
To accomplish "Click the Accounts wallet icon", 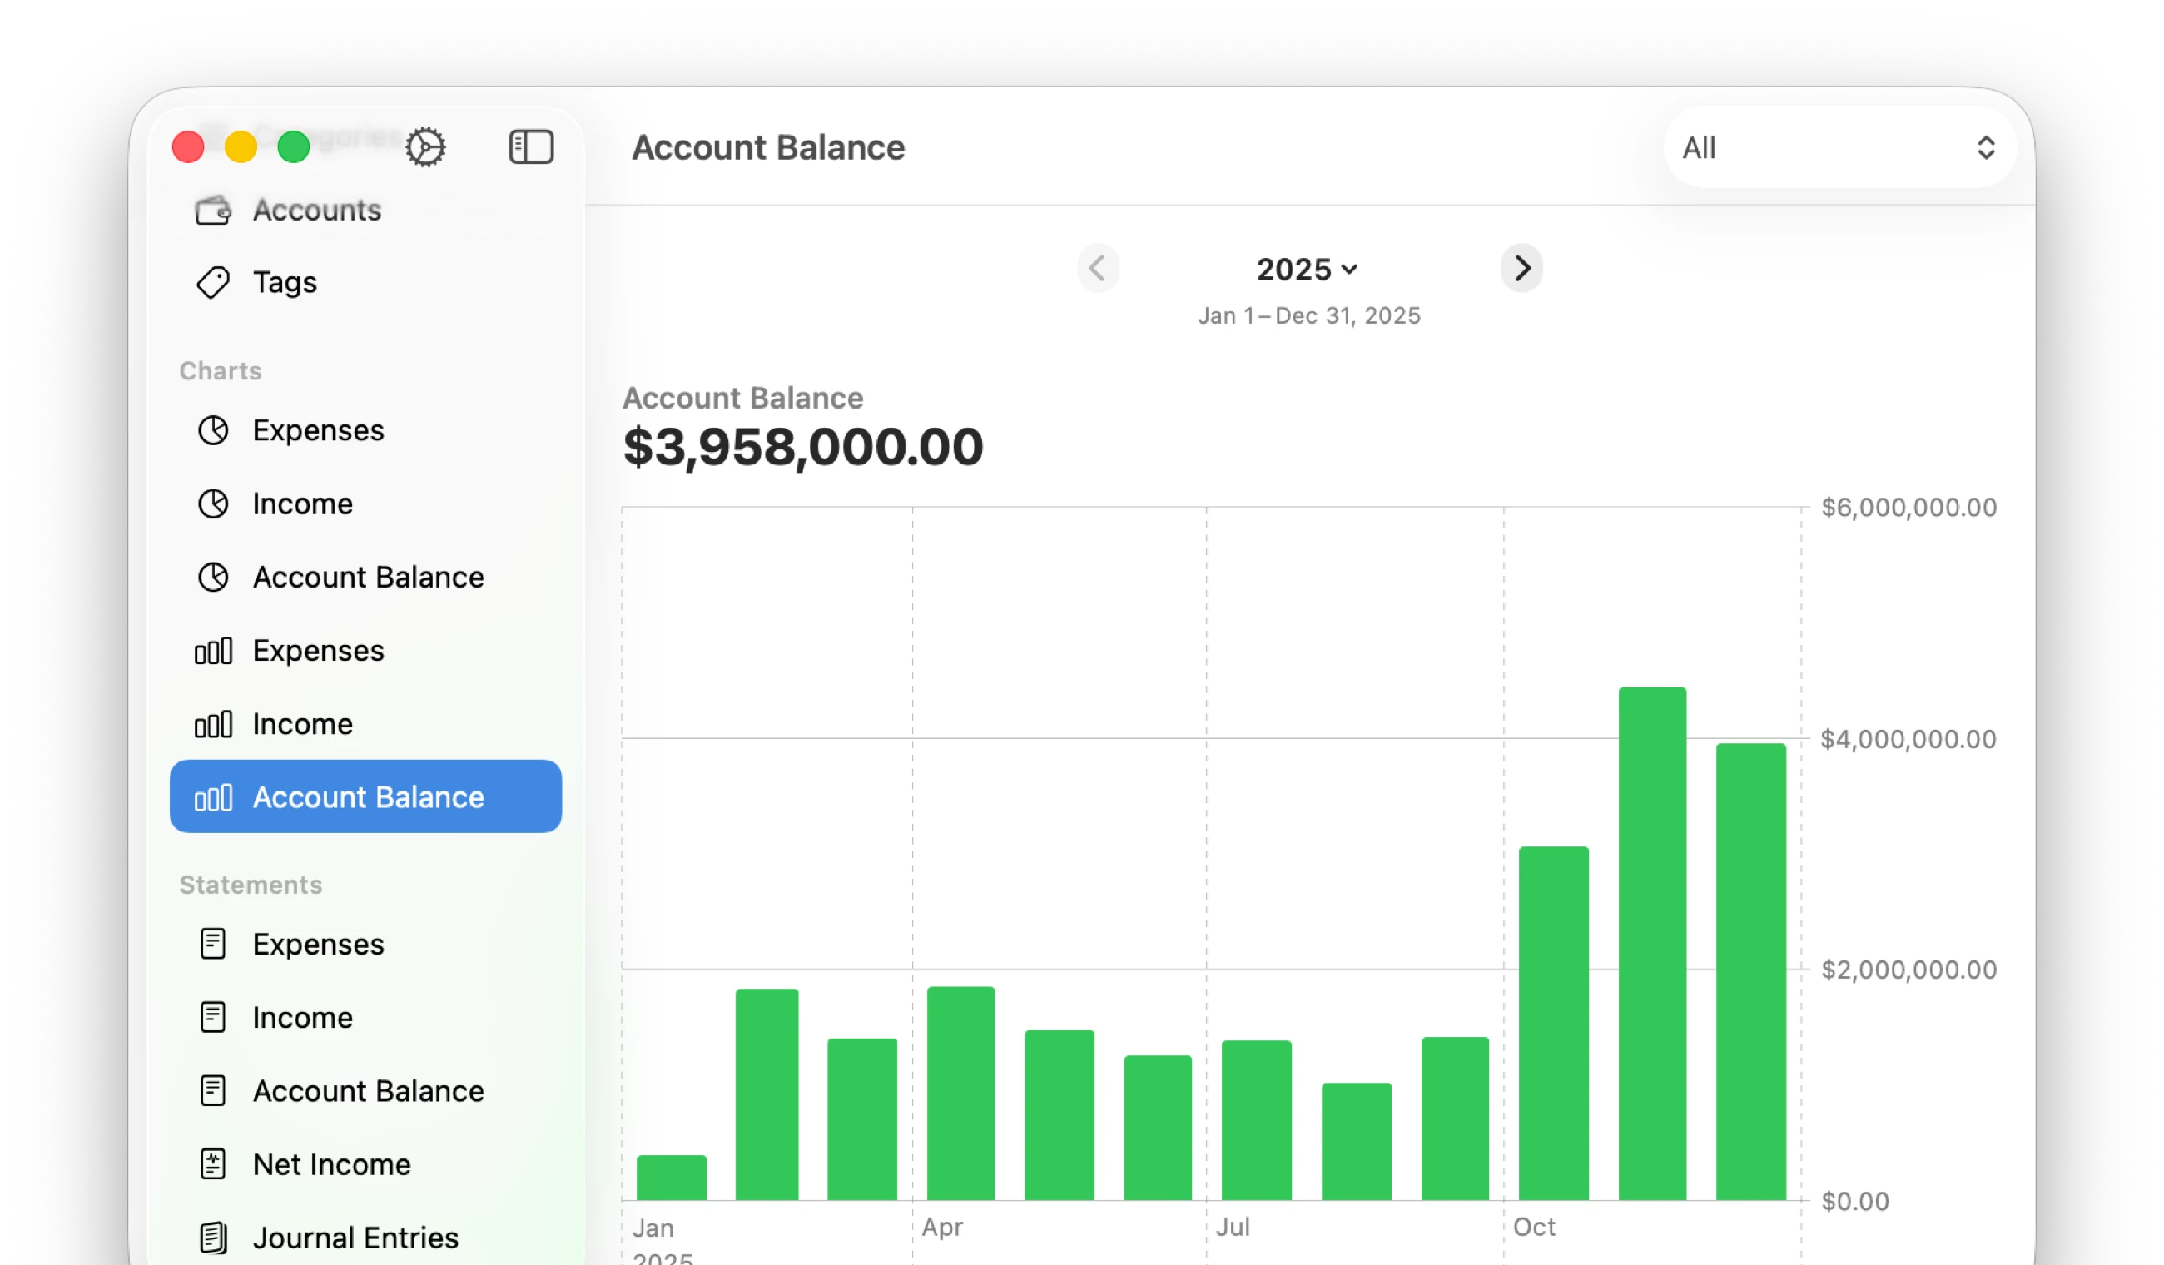I will coord(213,210).
